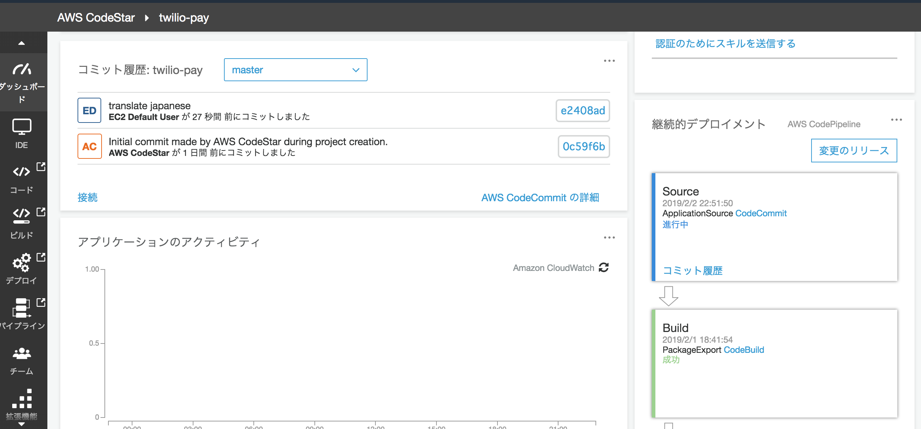Click the twilio-pay breadcrumb
This screenshot has height=429, width=921.
coord(184,17)
